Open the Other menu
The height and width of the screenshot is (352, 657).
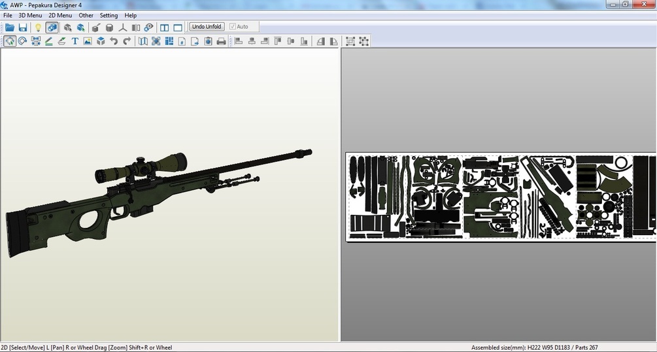pos(86,15)
